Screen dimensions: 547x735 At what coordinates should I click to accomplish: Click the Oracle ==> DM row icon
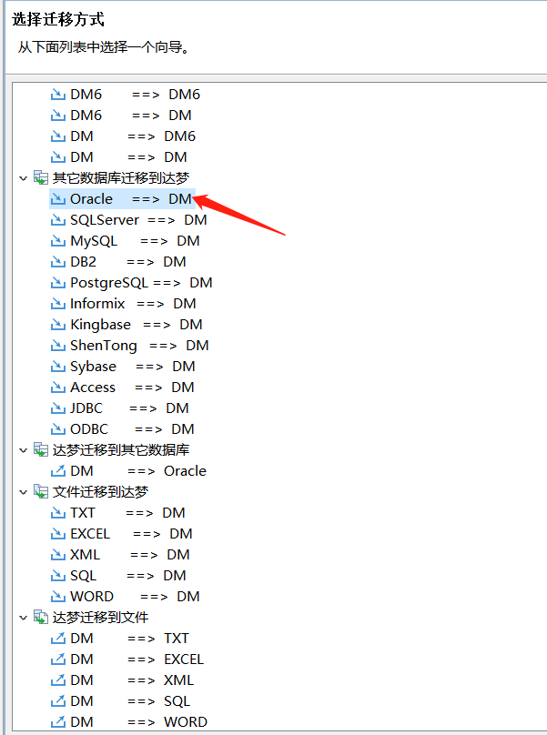click(x=57, y=199)
